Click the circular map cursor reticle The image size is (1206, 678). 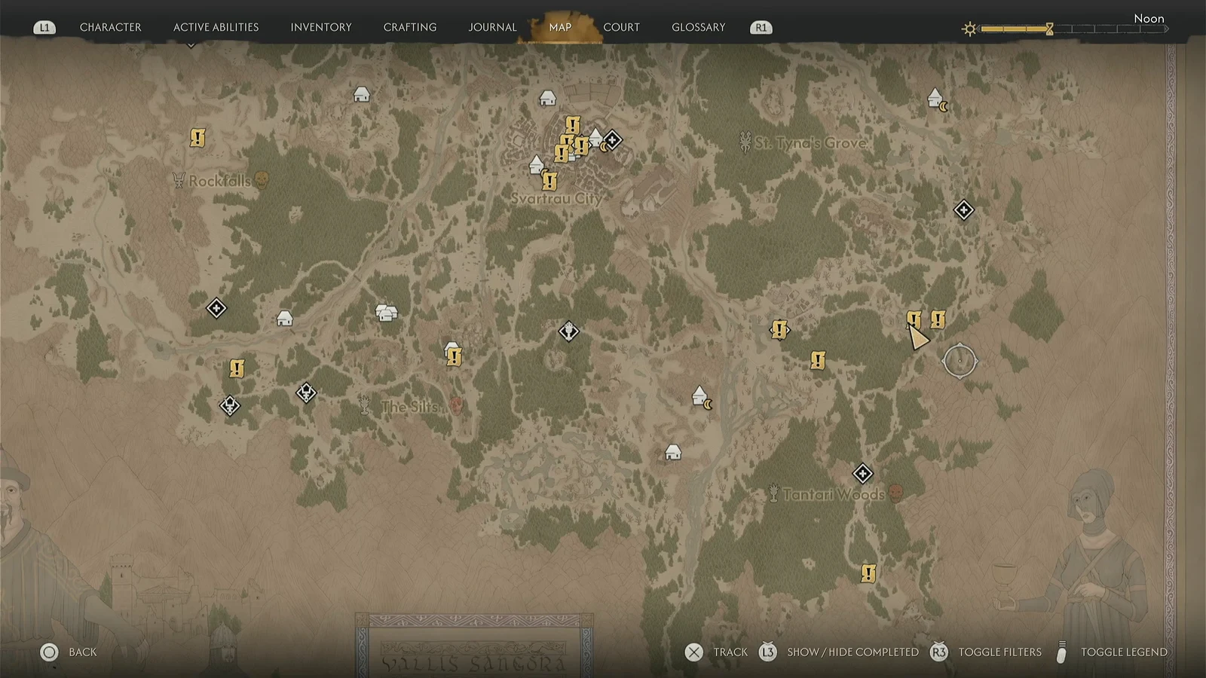click(960, 361)
